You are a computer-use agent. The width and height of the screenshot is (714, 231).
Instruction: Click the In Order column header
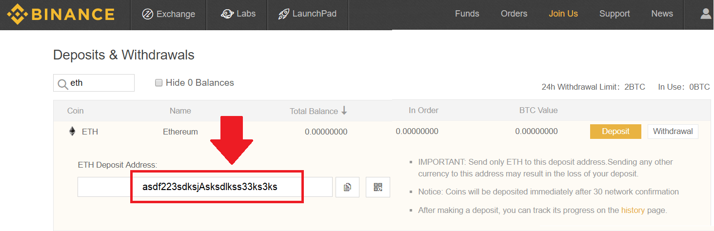(423, 110)
